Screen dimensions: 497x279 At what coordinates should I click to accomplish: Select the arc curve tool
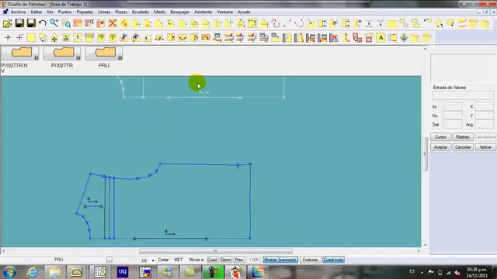click(299, 23)
